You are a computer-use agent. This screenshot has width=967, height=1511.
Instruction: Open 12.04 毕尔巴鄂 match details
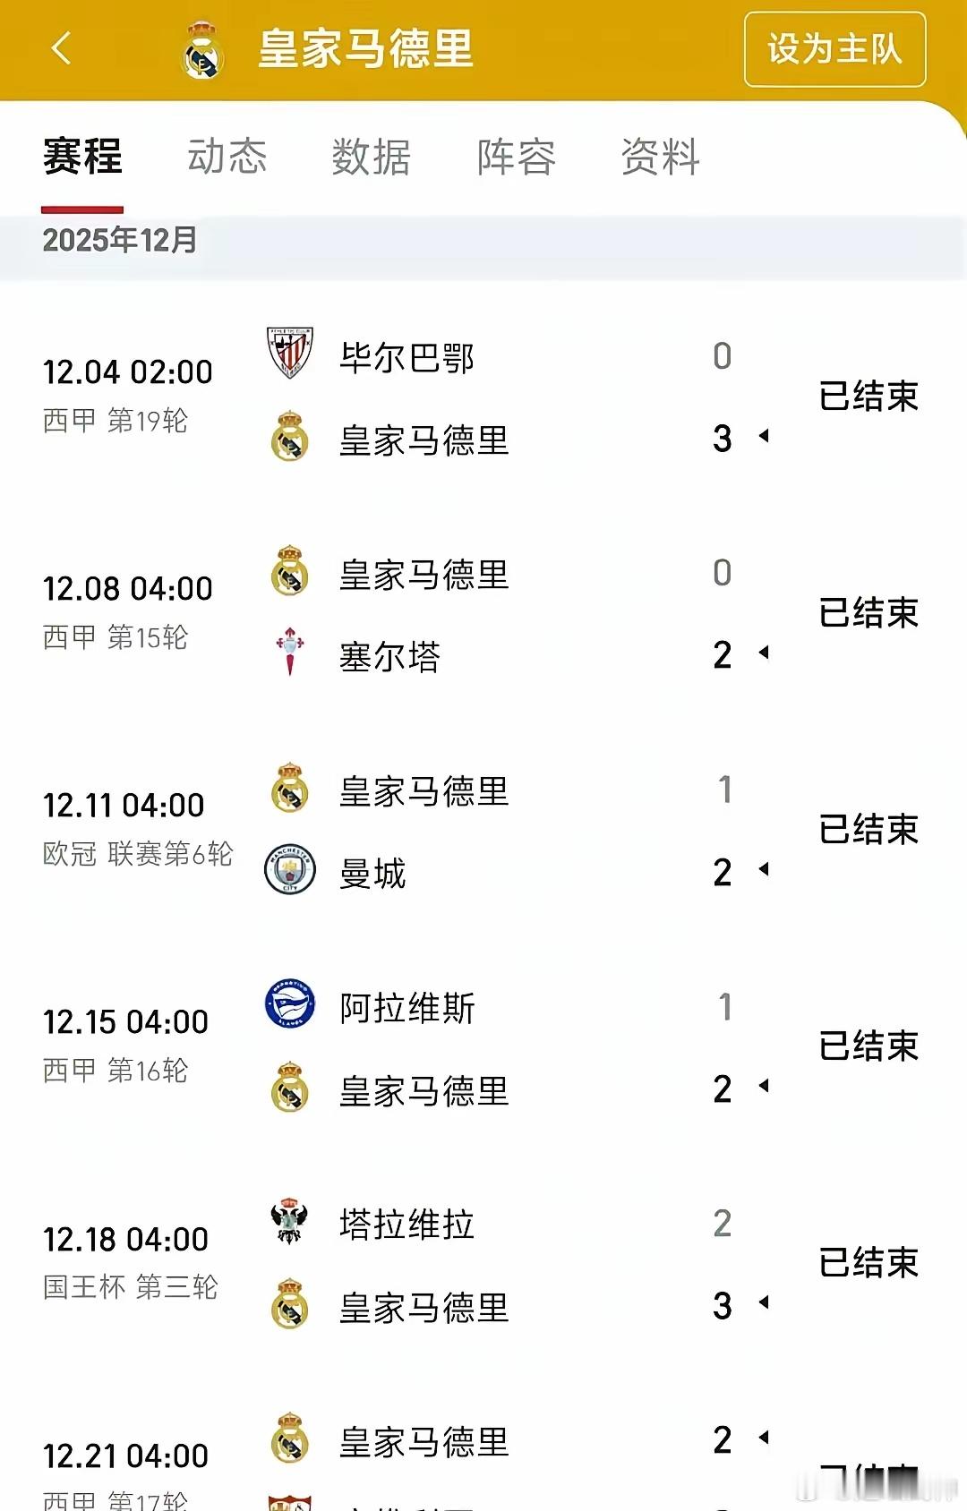click(x=483, y=396)
